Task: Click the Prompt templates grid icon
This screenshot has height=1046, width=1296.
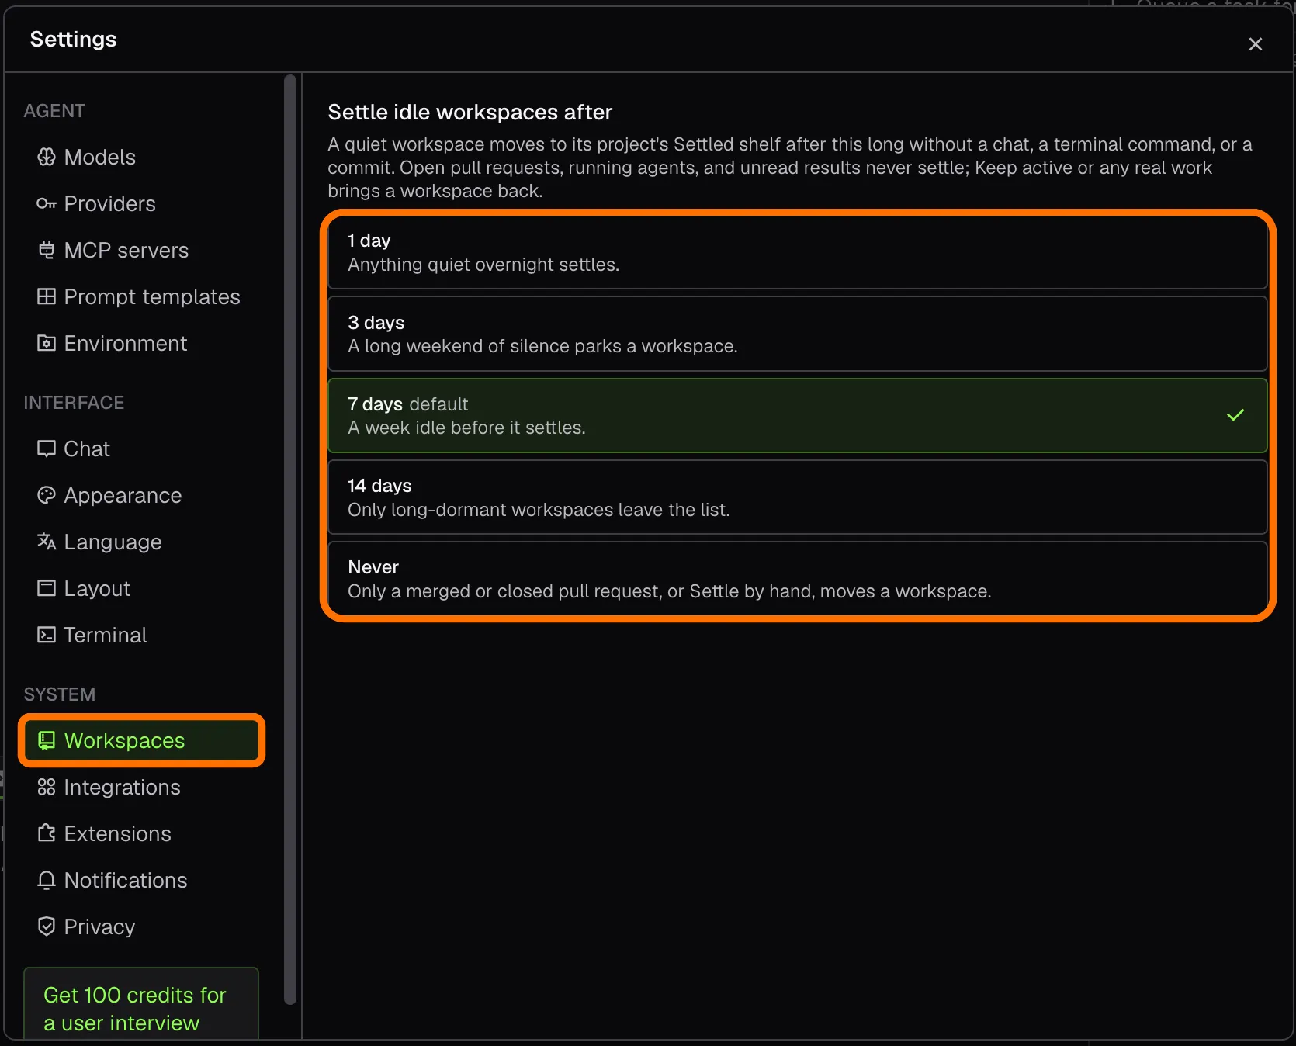Action: pyautogui.click(x=47, y=296)
